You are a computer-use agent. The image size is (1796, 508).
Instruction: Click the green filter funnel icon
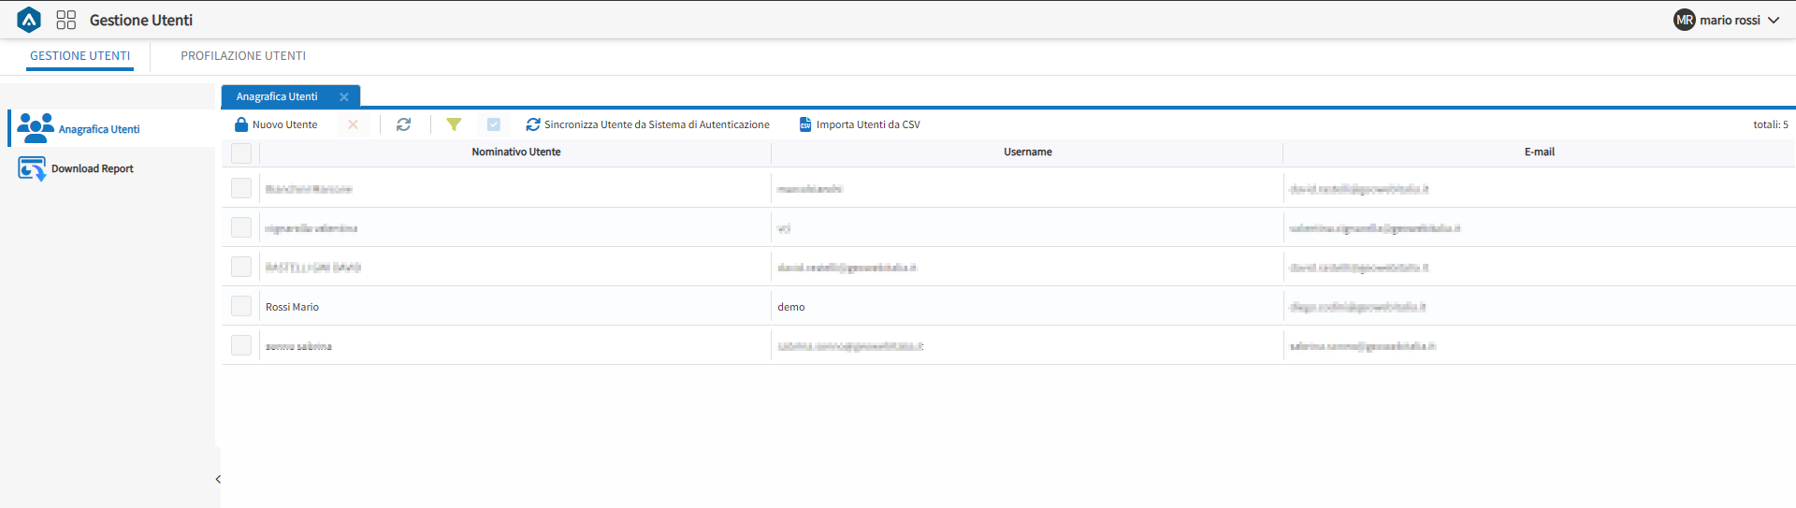(x=454, y=124)
